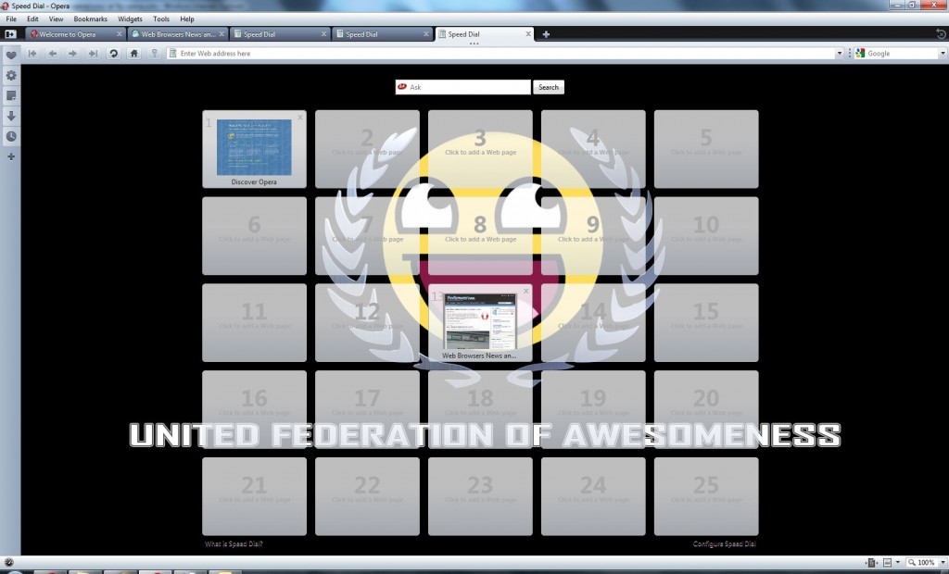Toggle the side panel visibility button
This screenshot has height=574, width=949.
pyautogui.click(x=10, y=34)
